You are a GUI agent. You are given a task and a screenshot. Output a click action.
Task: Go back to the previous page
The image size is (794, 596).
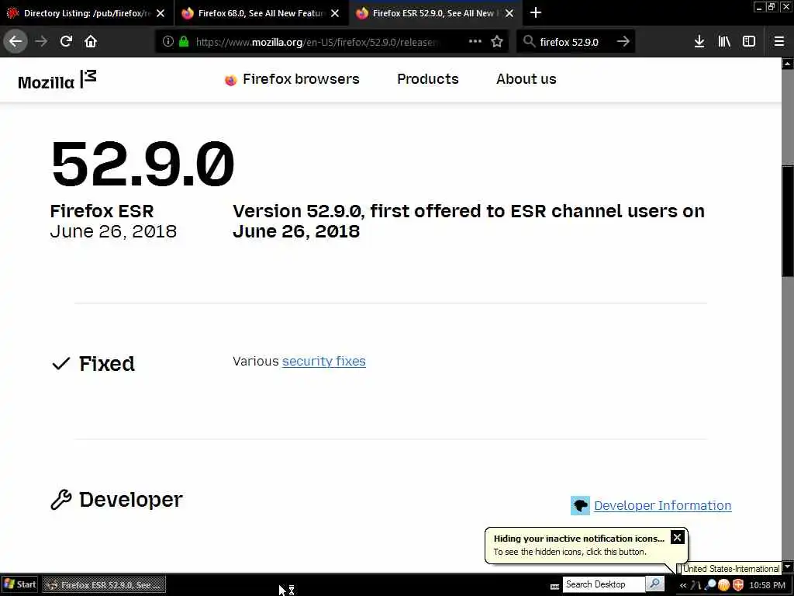click(x=16, y=42)
